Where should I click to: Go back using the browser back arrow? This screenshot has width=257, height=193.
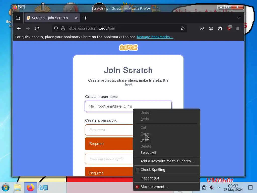(19, 29)
